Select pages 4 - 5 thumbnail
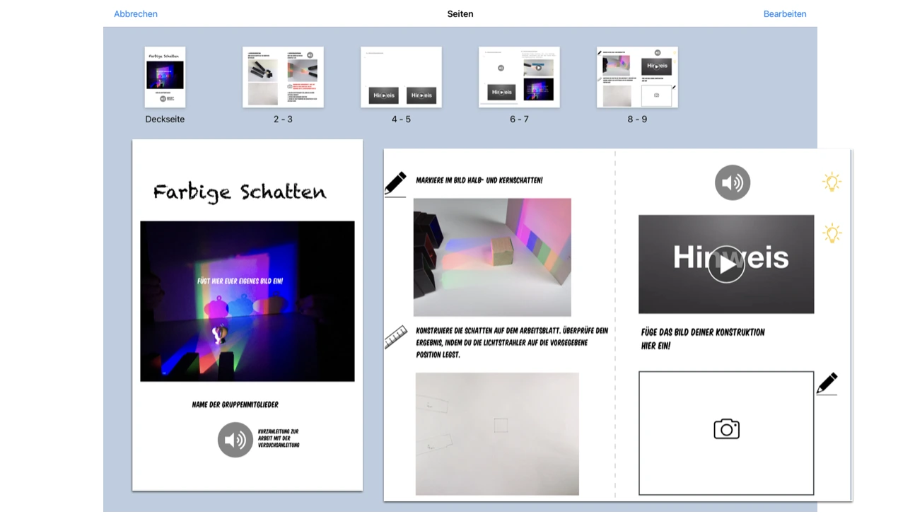This screenshot has height=526, width=898. pos(401,77)
